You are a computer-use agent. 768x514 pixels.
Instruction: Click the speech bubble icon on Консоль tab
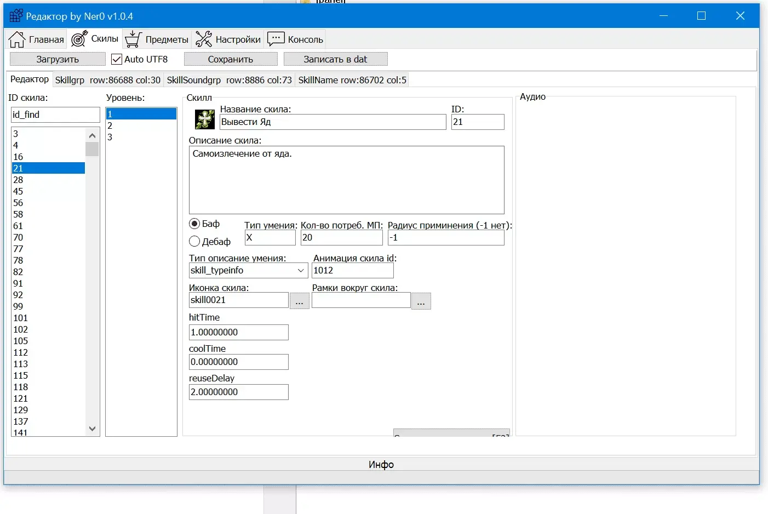(x=276, y=39)
